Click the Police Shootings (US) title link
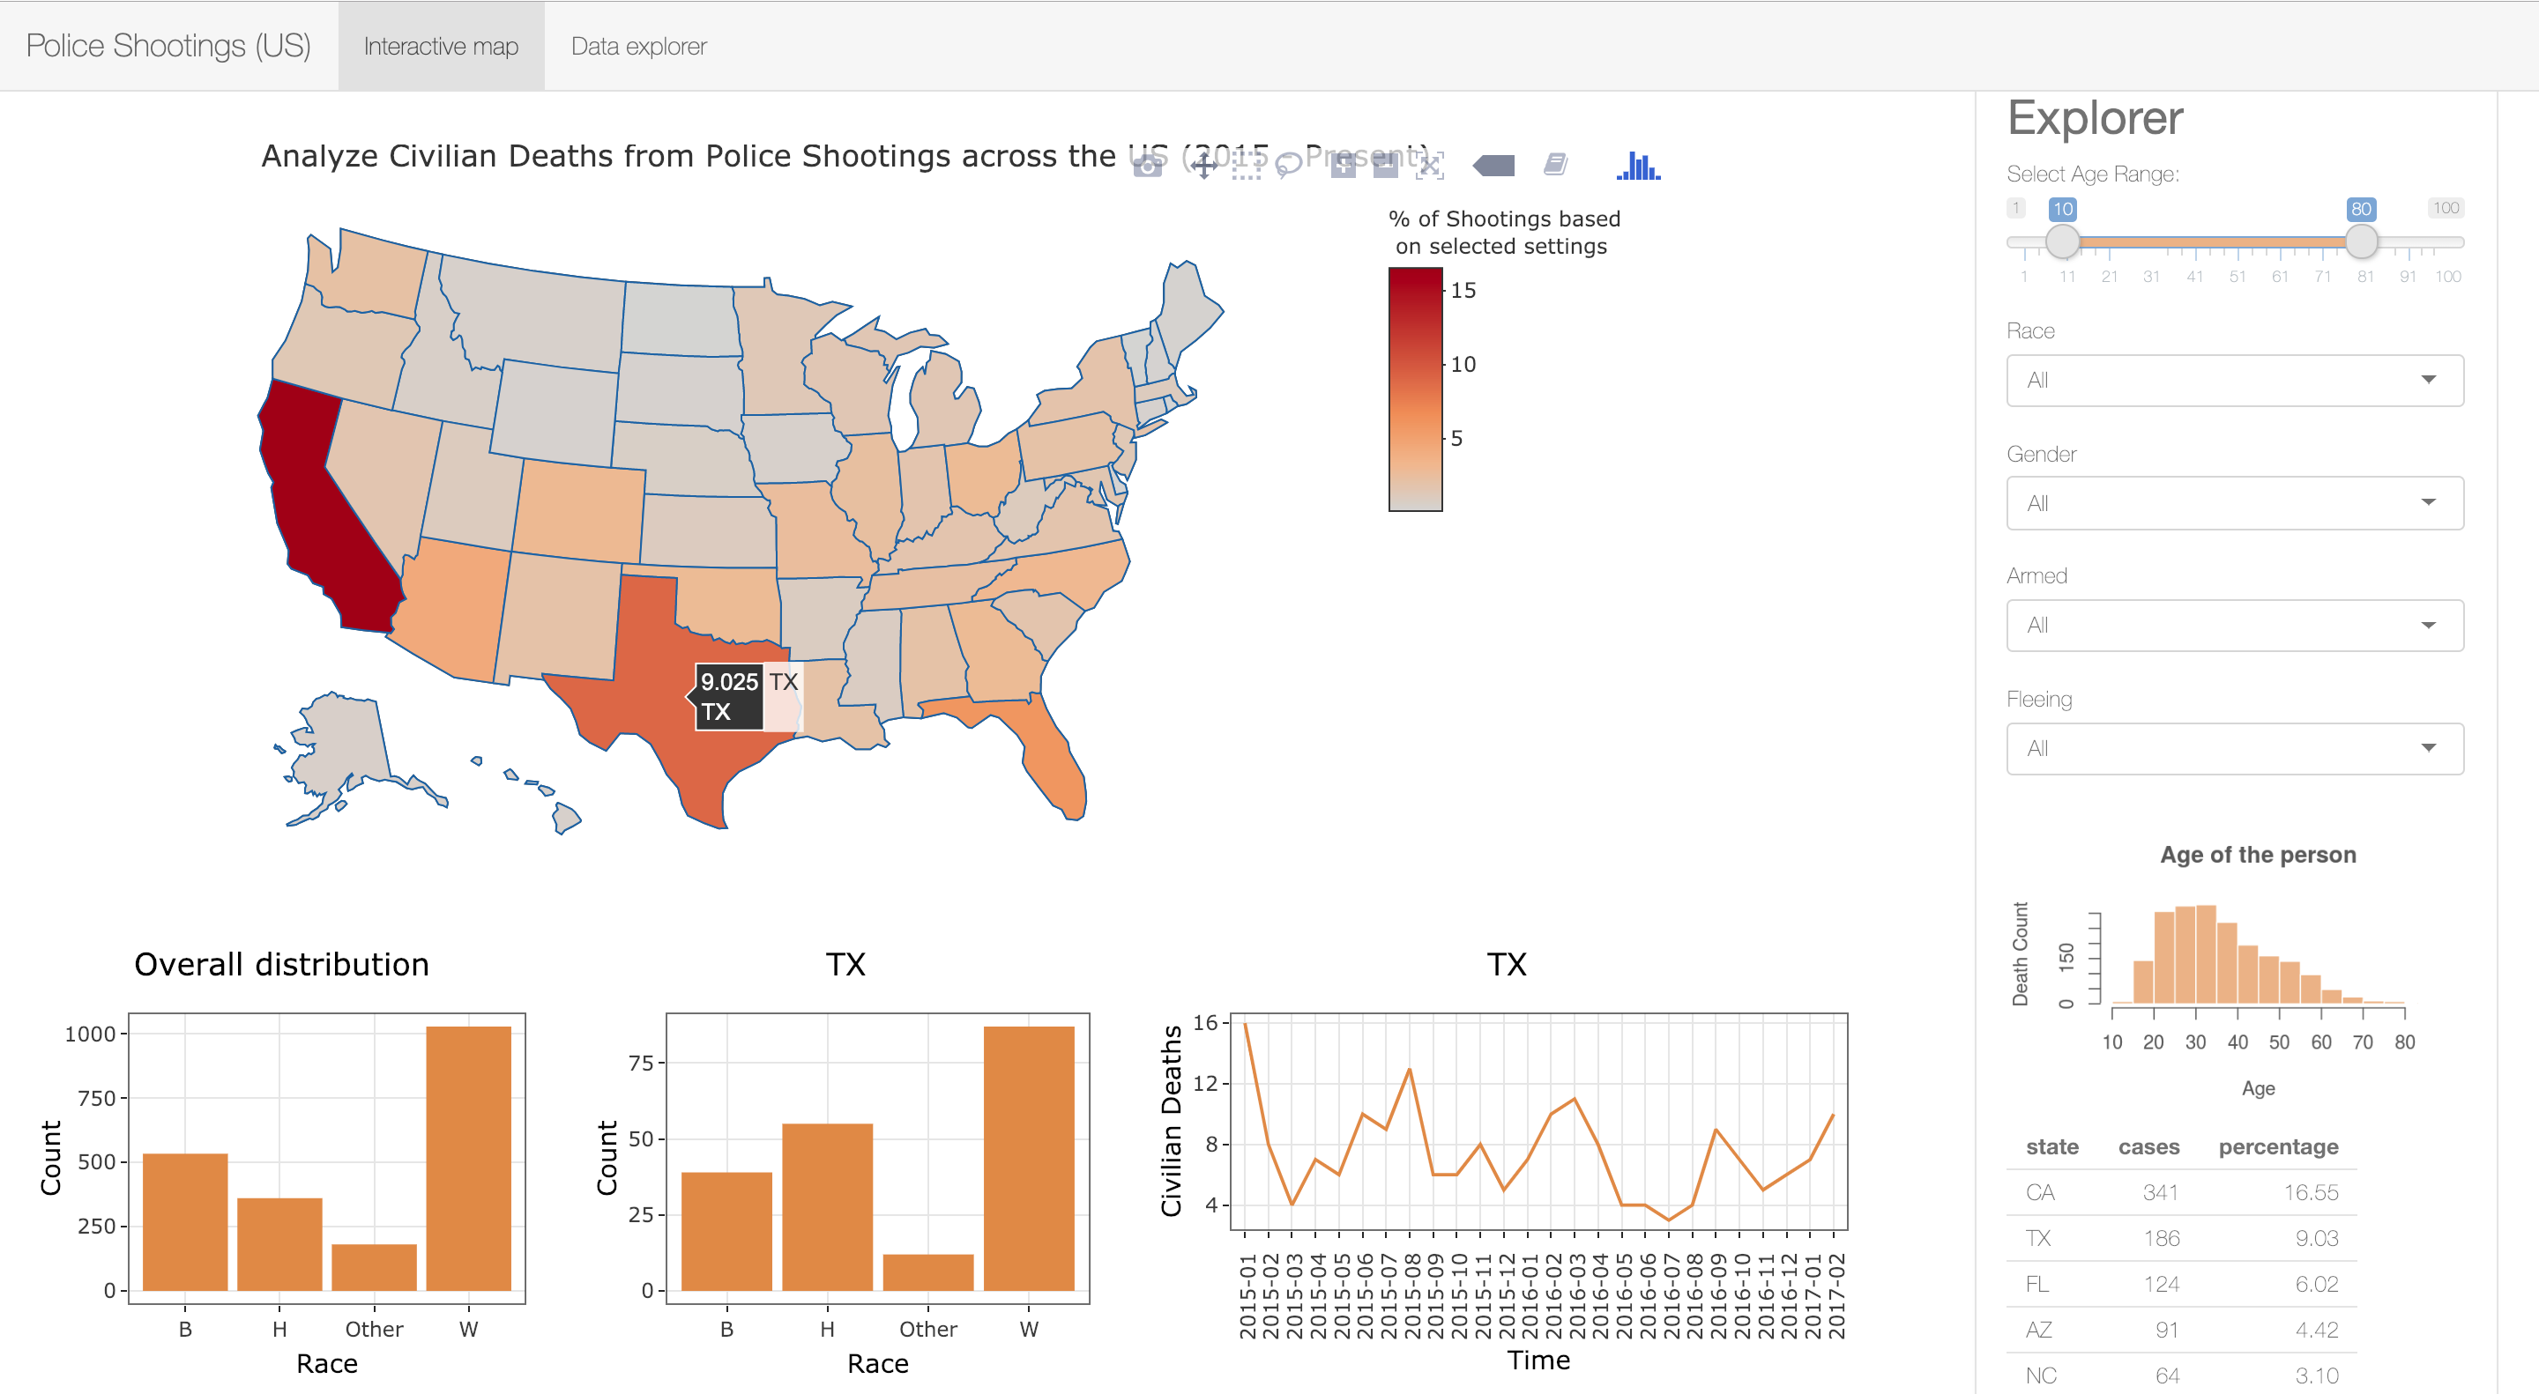The image size is (2539, 1394). pos(168,47)
